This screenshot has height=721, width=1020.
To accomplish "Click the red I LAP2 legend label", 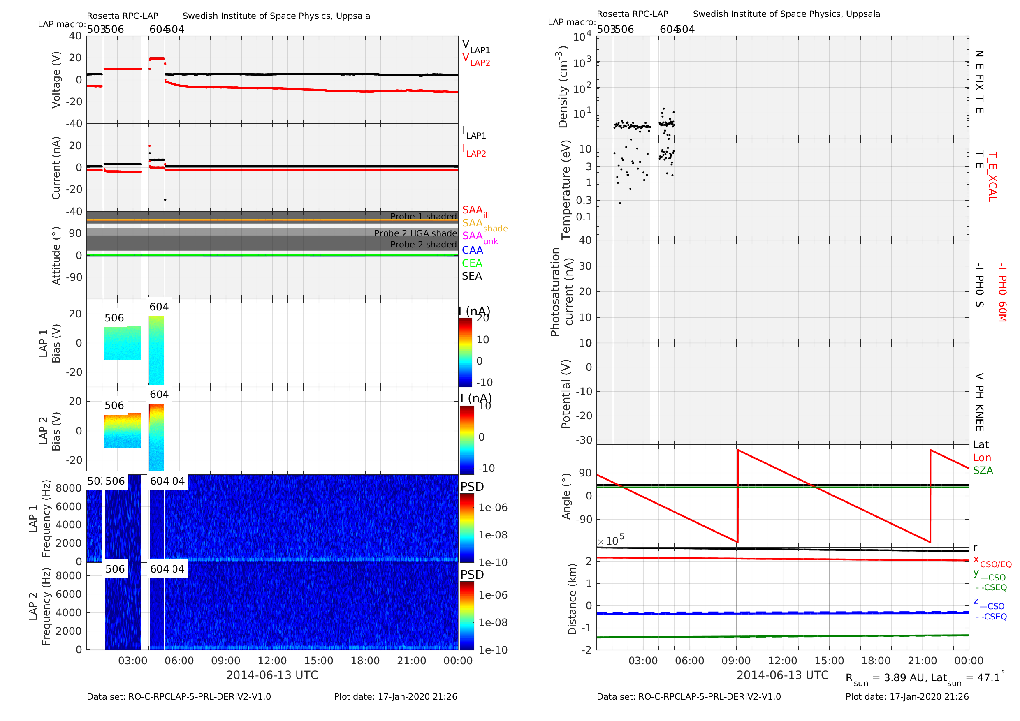I will 474,150.
